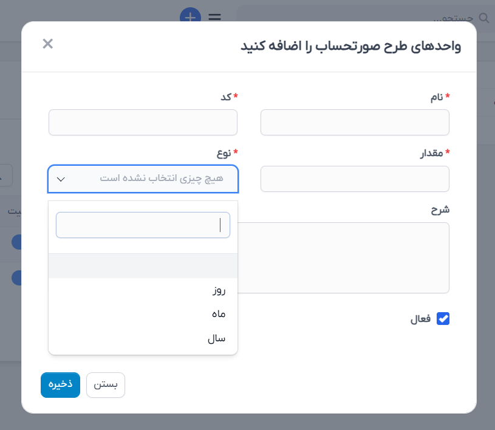Click the بستن close button
Viewport: 495px width, 430px height.
(106, 385)
